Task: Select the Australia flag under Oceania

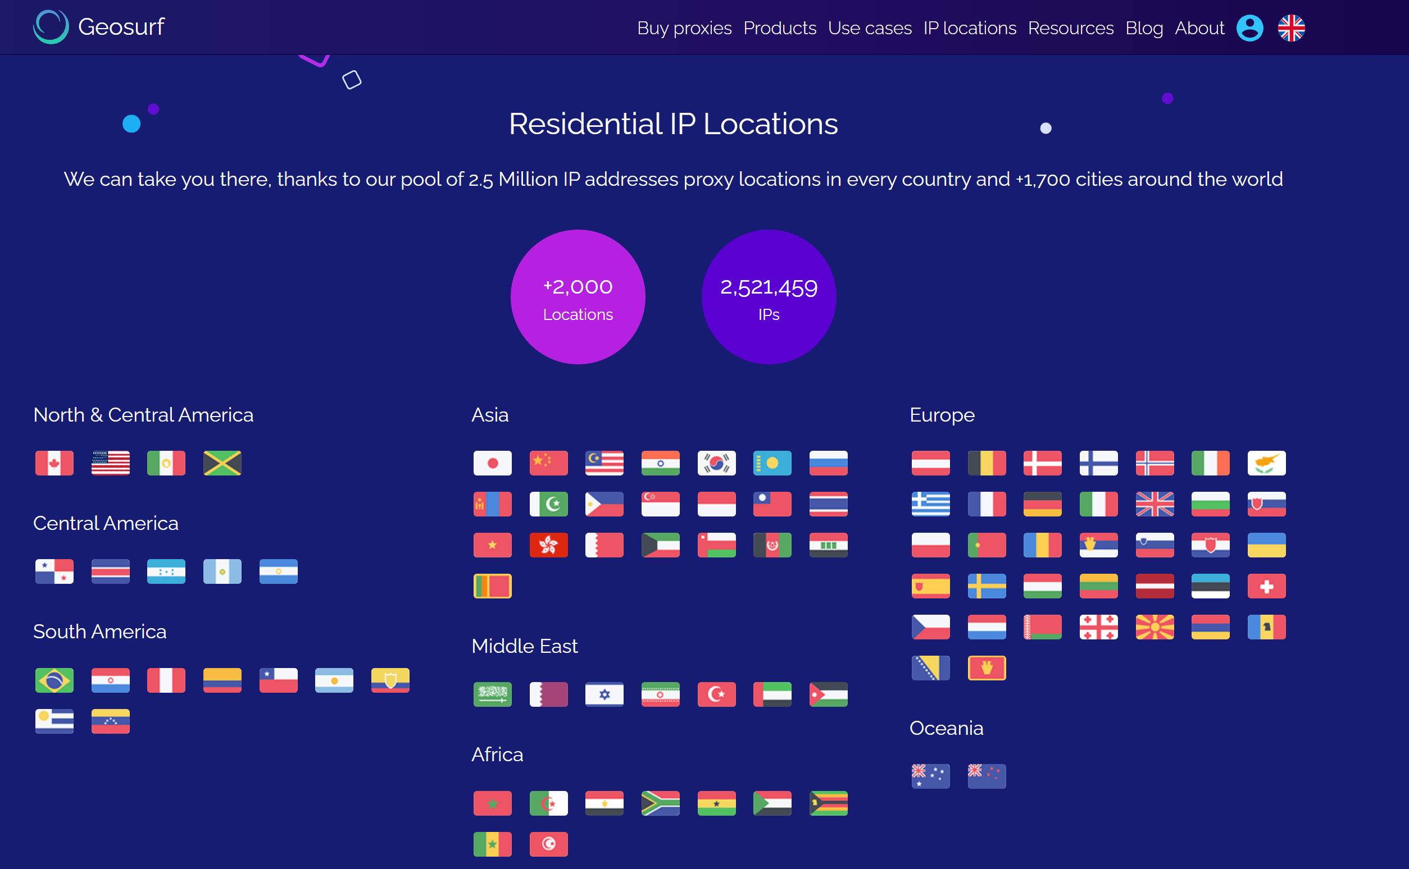Action: [x=930, y=775]
